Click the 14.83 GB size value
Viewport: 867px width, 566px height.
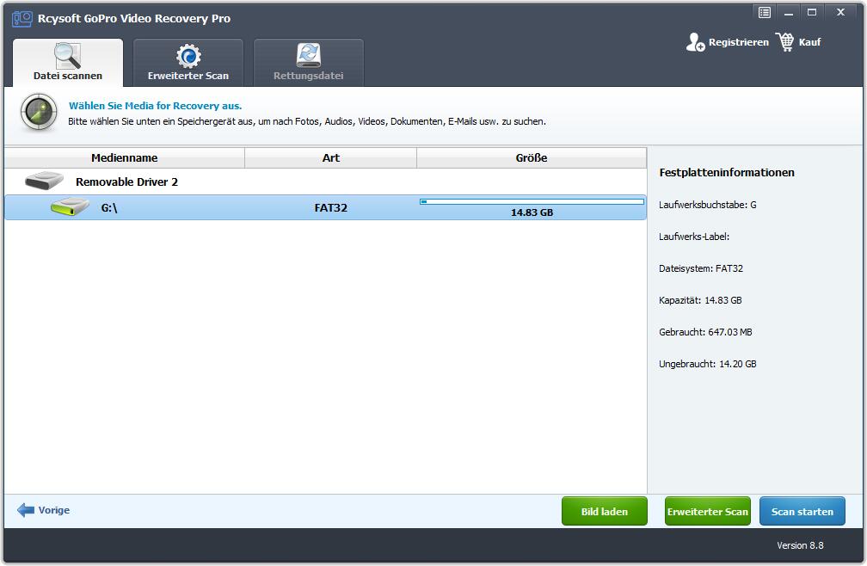pyautogui.click(x=532, y=212)
